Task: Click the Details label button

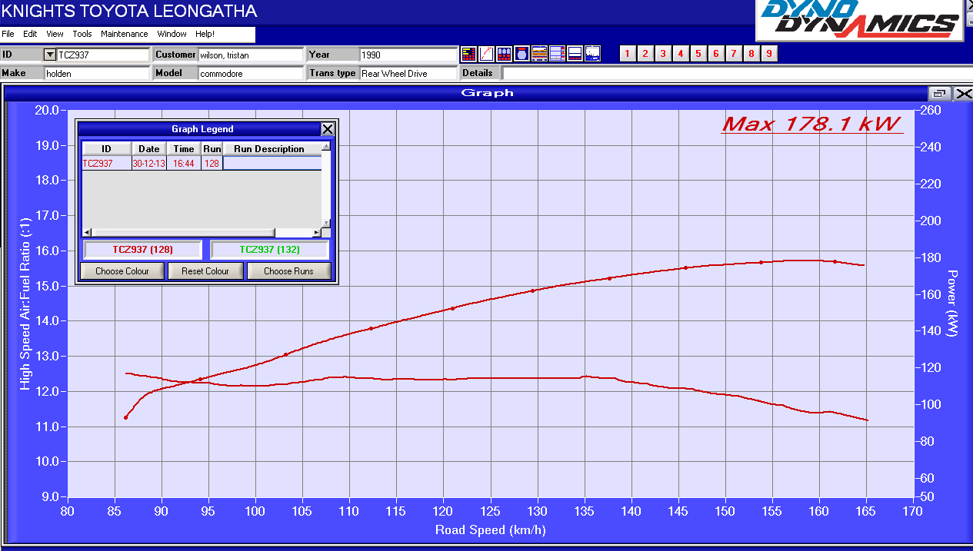Action: coord(480,73)
